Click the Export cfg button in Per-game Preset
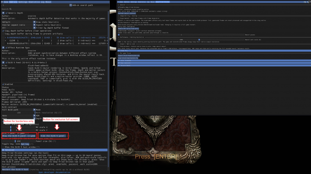The width and height of the screenshot is (311, 174). [129, 55]
